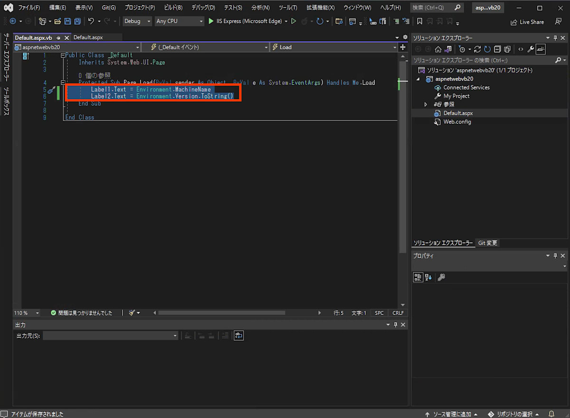This screenshot has width=570, height=418.
Task: Open the 編集(E) menu
Action: [57, 8]
